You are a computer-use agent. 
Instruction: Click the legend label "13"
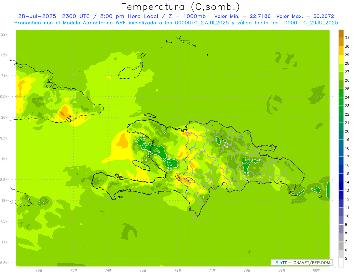[347, 191]
